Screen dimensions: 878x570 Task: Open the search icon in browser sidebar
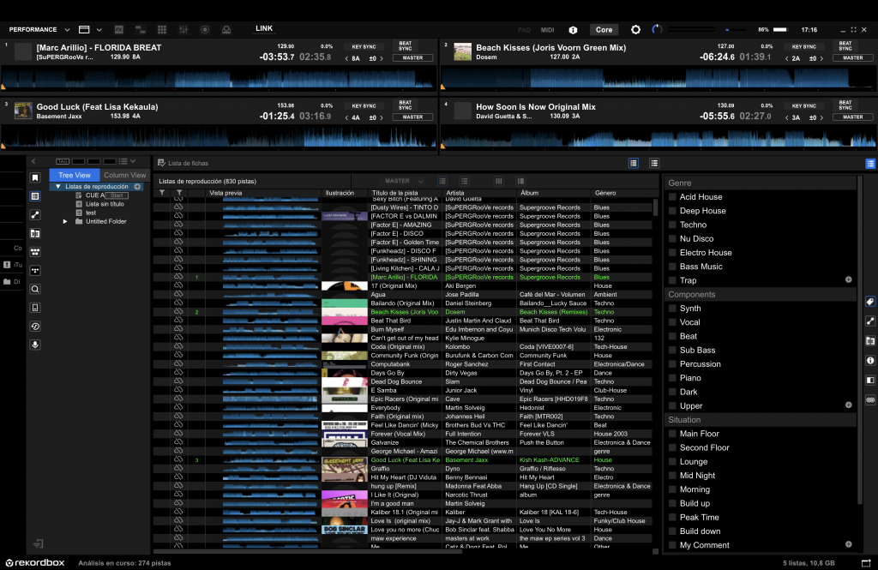click(35, 289)
